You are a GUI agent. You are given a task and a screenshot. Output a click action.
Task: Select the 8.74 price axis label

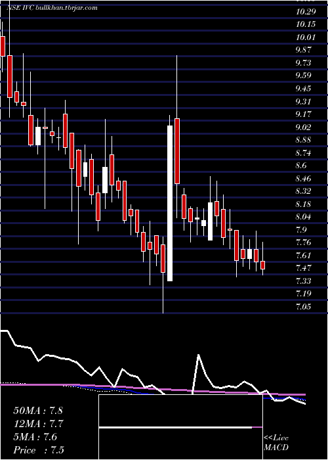[304, 152]
